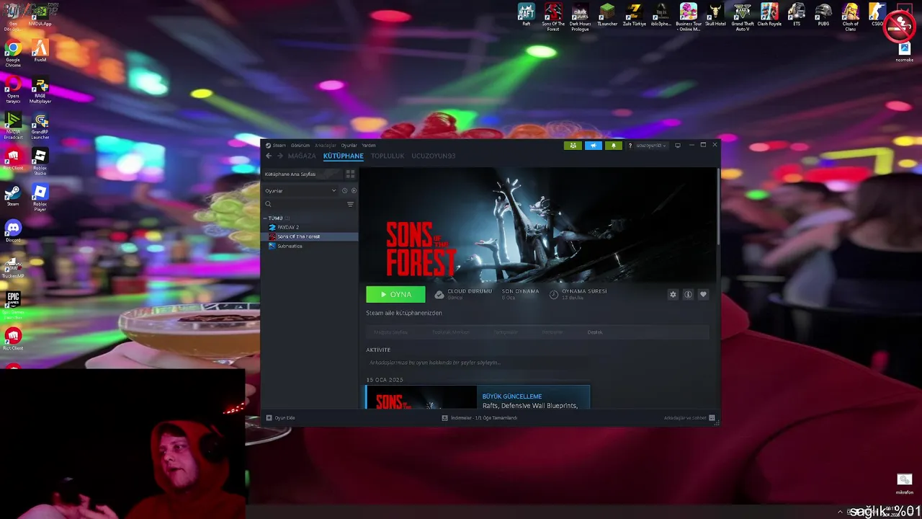The width and height of the screenshot is (922, 519).
Task: Open Grand Theft Auto V shortcut
Action: [743, 17]
